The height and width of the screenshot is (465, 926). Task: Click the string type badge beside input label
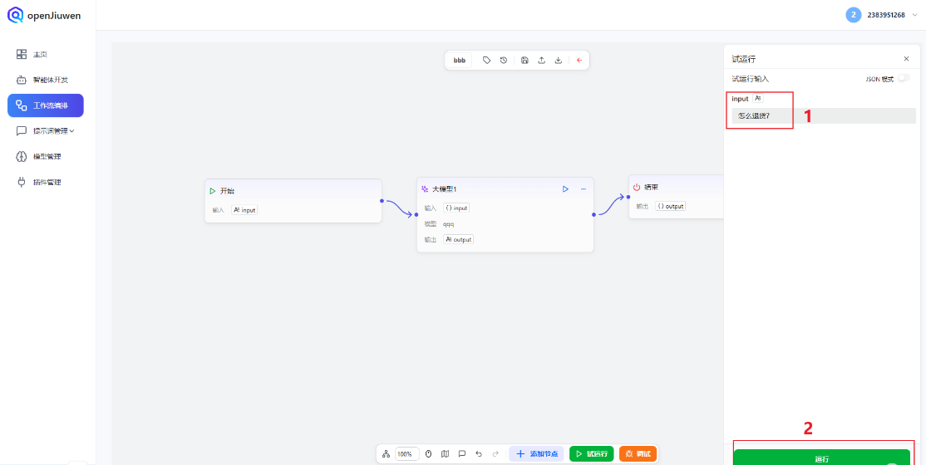pos(758,99)
